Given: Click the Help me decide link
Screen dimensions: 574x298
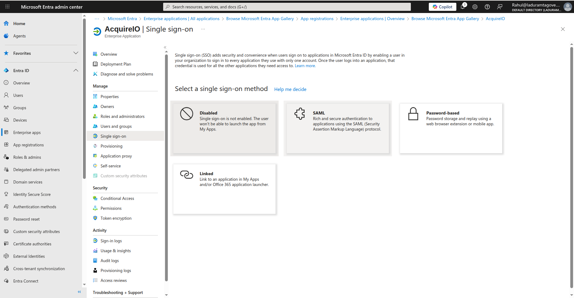Looking at the screenshot, I should pos(290,89).
